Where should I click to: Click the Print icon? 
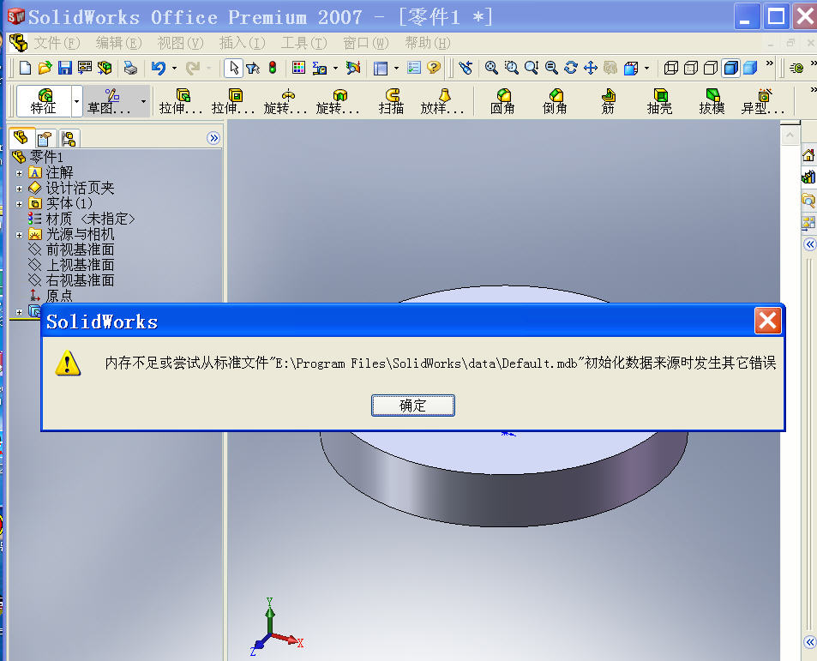click(130, 68)
